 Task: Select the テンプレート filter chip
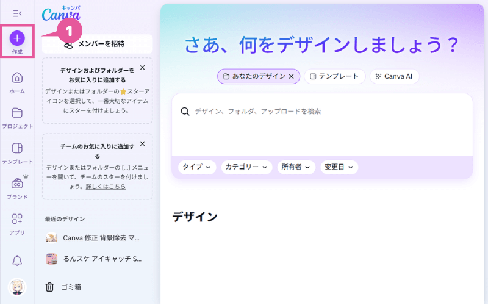point(334,76)
